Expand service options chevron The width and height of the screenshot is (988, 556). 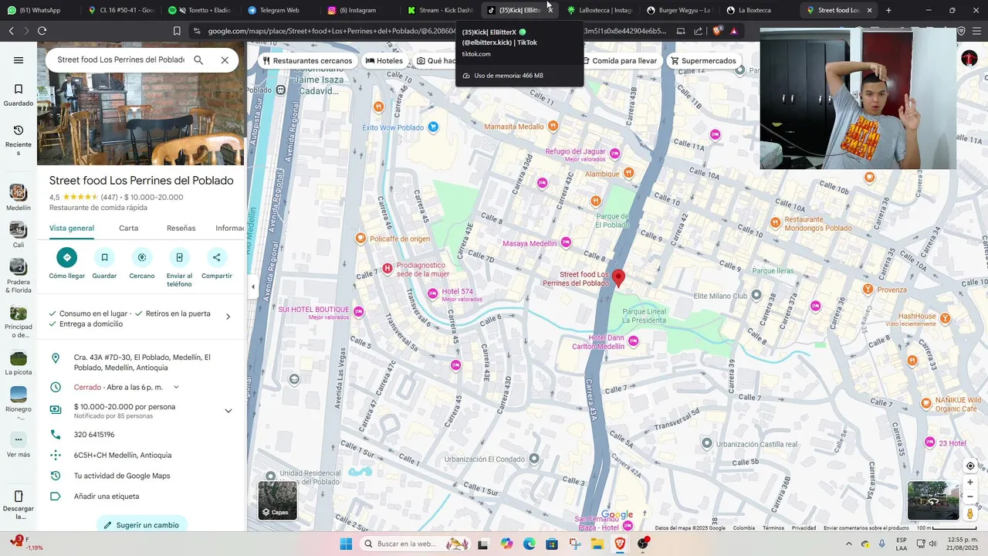(x=228, y=317)
